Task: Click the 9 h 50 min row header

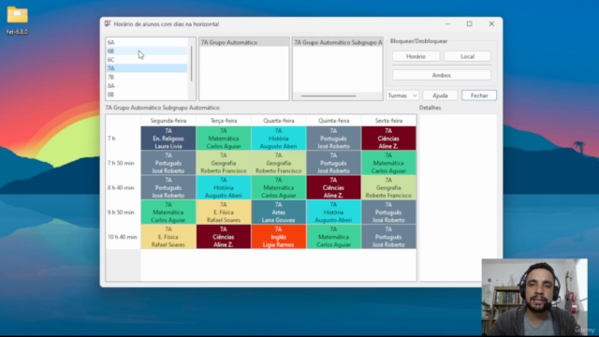Action: coord(123,212)
